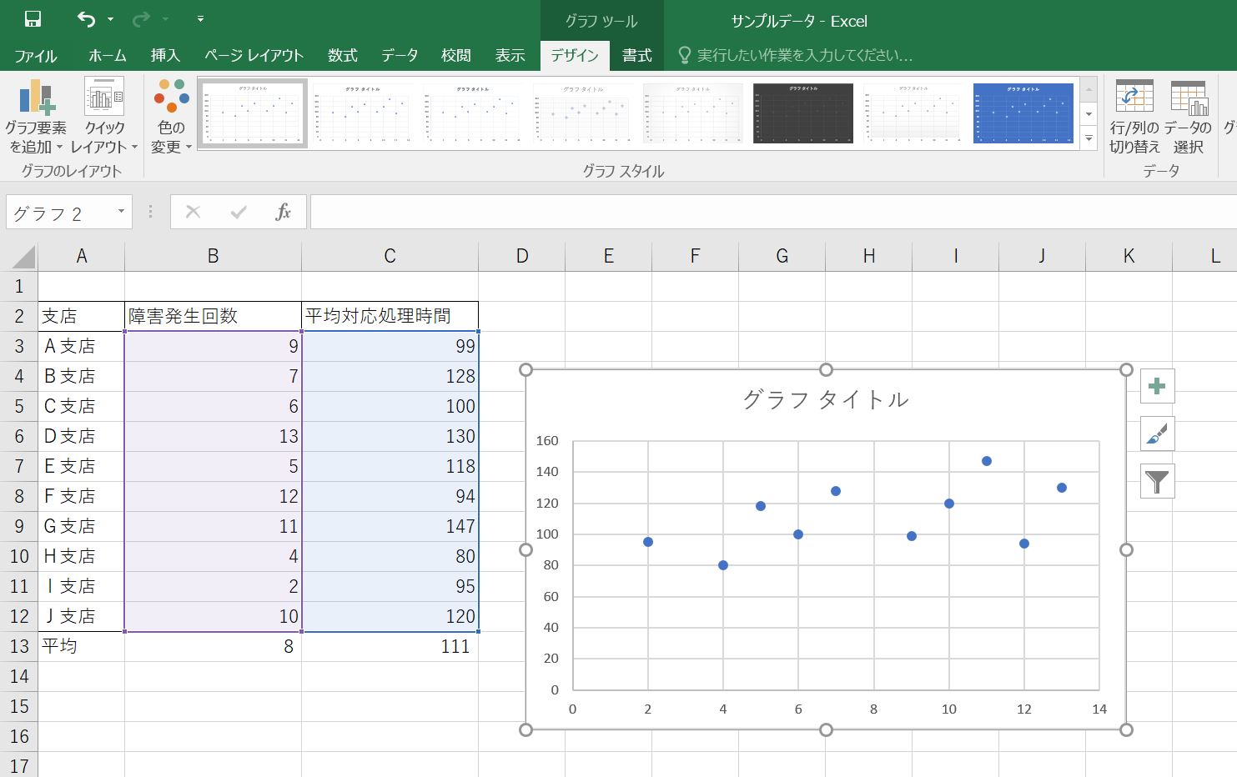This screenshot has width=1237, height=777.
Task: Switch to the 表示 tab
Action: click(x=510, y=56)
